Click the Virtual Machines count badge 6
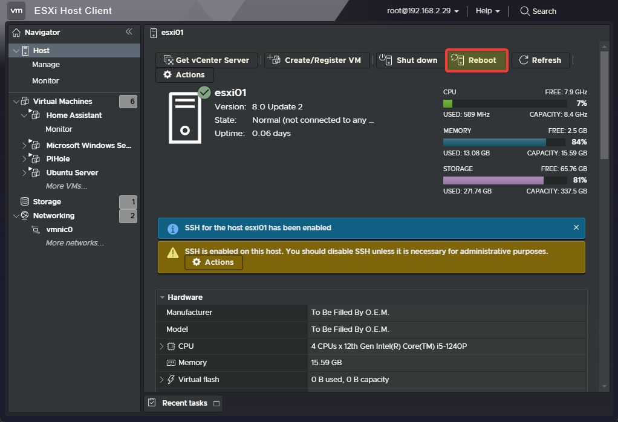618x422 pixels. pos(128,101)
